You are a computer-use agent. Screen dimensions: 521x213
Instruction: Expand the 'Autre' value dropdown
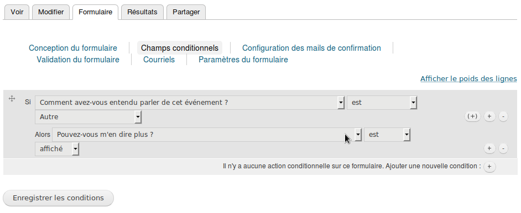point(88,117)
